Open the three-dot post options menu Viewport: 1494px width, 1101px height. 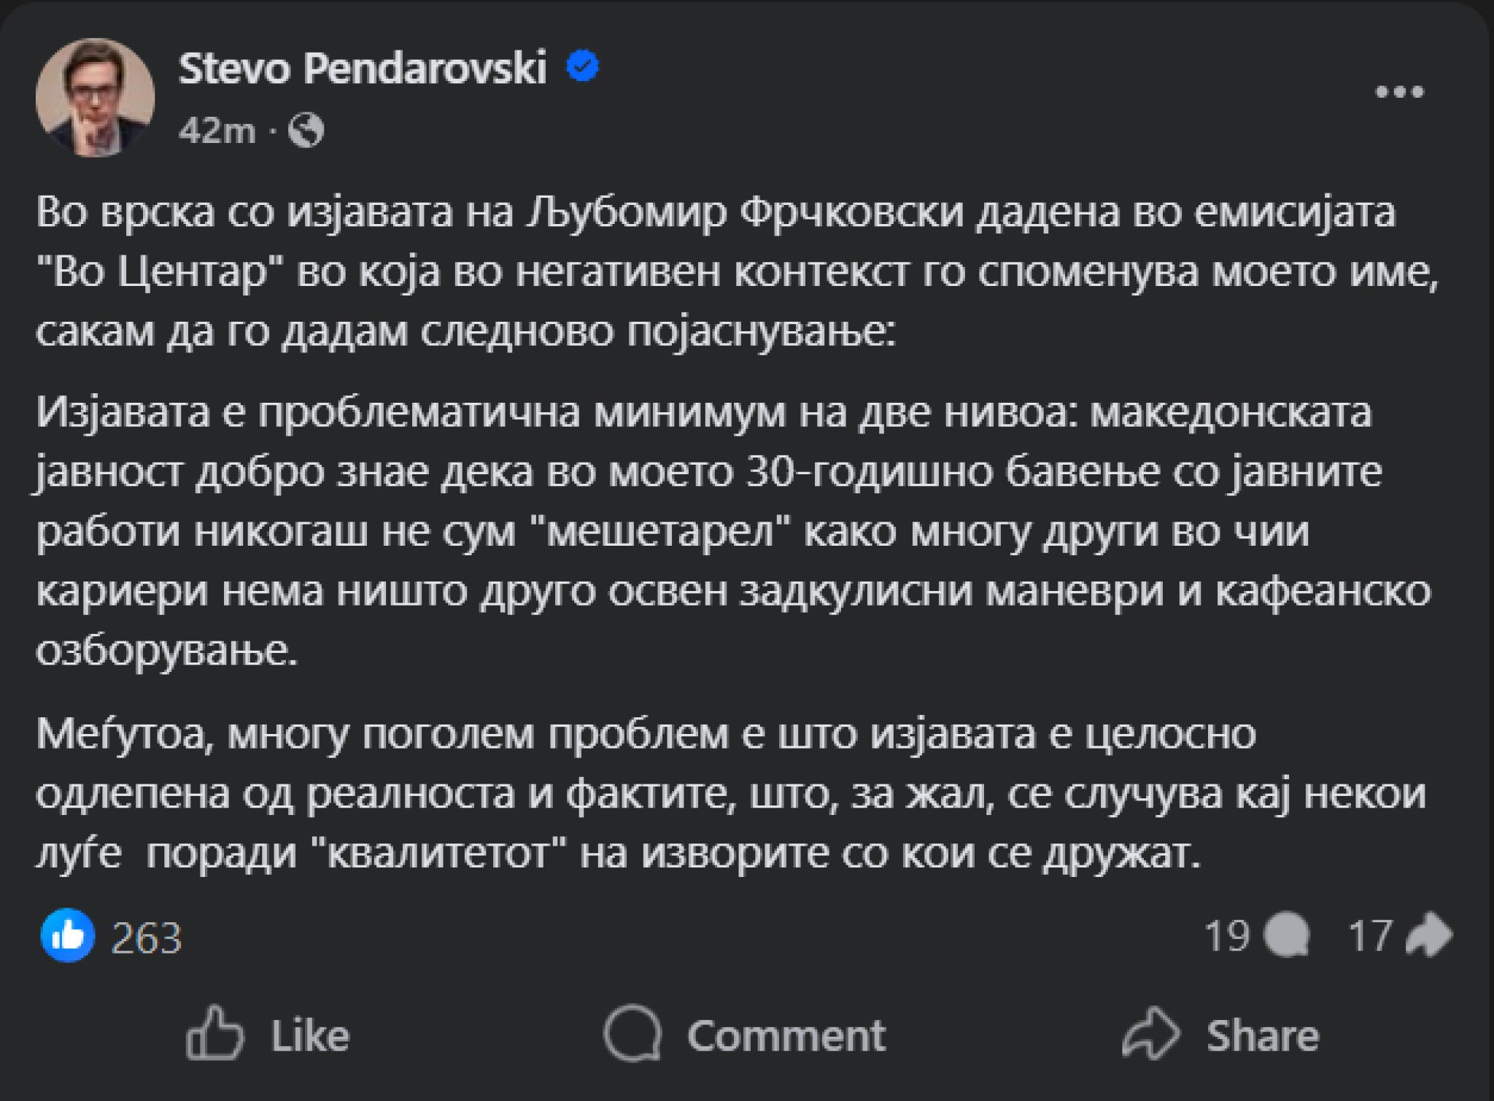(1399, 92)
